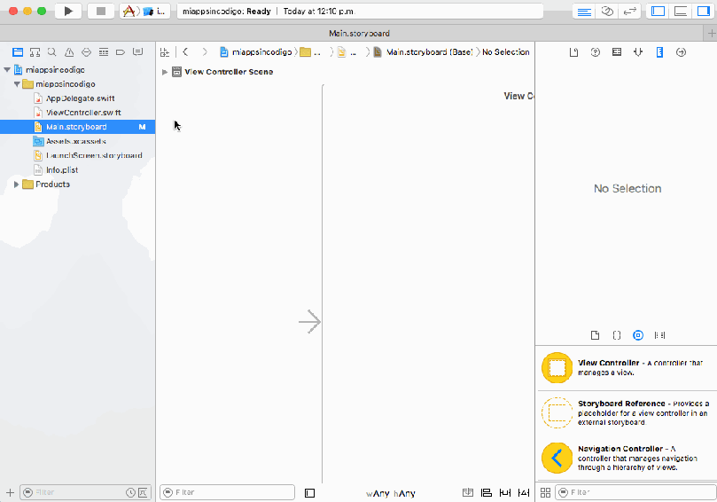717x502 pixels.
Task: Switch to the Version editor
Action: 630,12
